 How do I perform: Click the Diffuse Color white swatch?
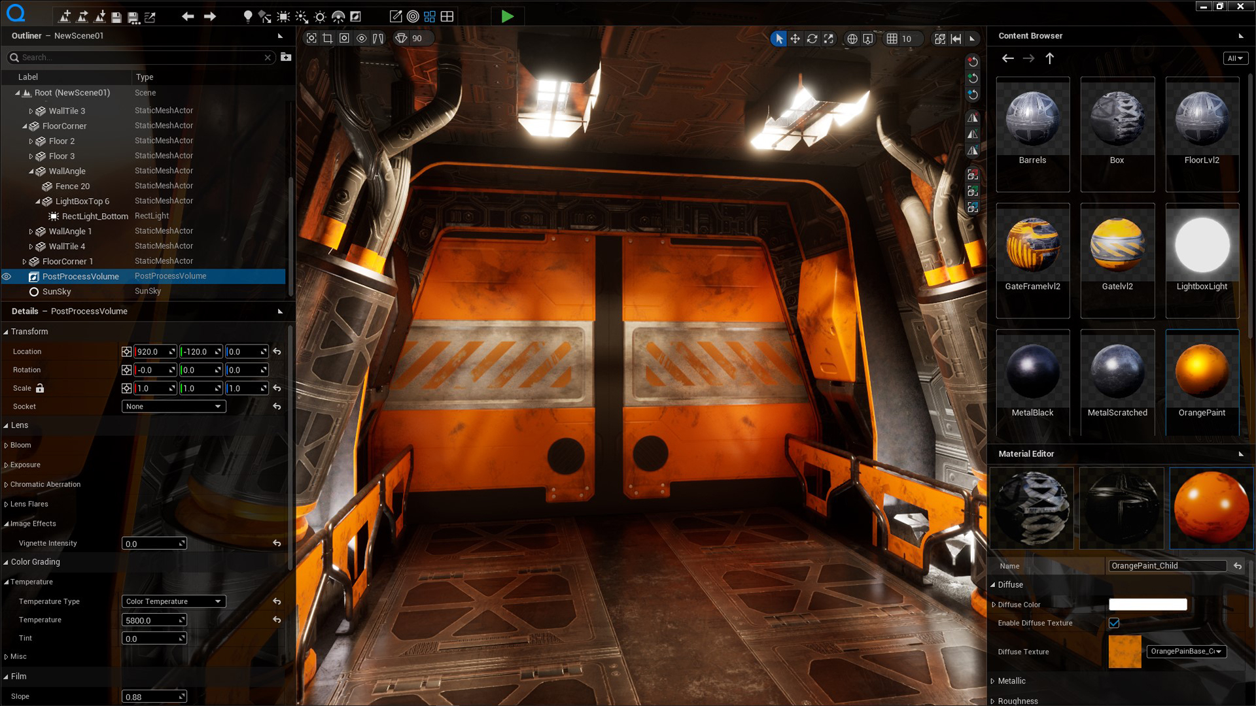click(x=1147, y=604)
